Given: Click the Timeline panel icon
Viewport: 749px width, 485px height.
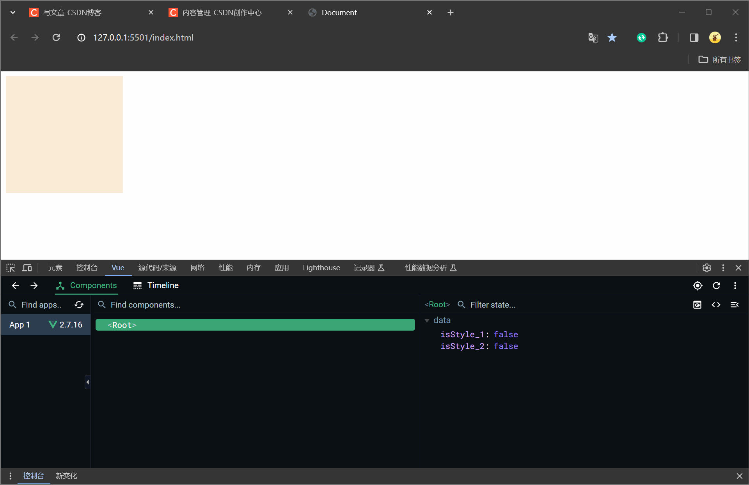Looking at the screenshot, I should pos(138,285).
